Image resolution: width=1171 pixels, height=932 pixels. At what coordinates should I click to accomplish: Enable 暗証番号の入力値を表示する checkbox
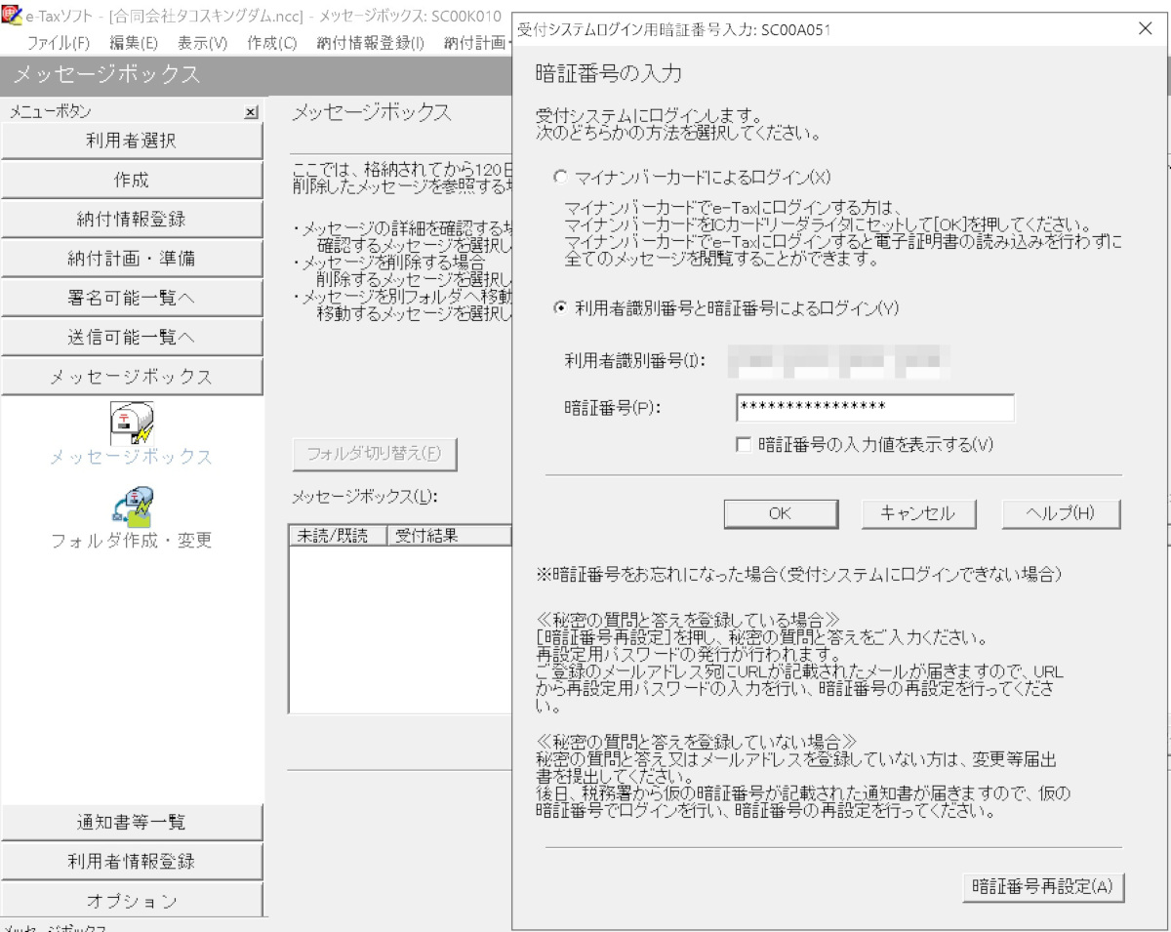click(745, 445)
